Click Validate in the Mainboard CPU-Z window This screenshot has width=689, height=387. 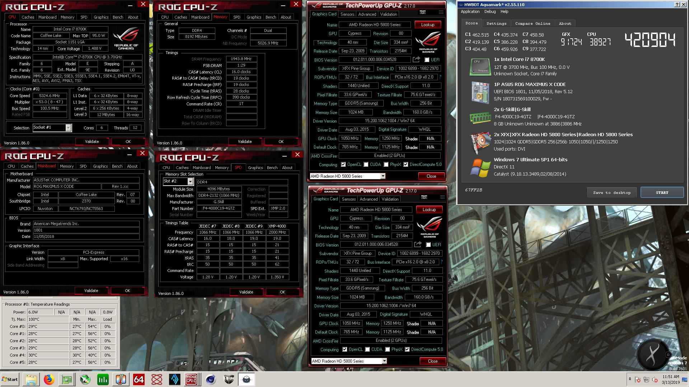(x=91, y=291)
